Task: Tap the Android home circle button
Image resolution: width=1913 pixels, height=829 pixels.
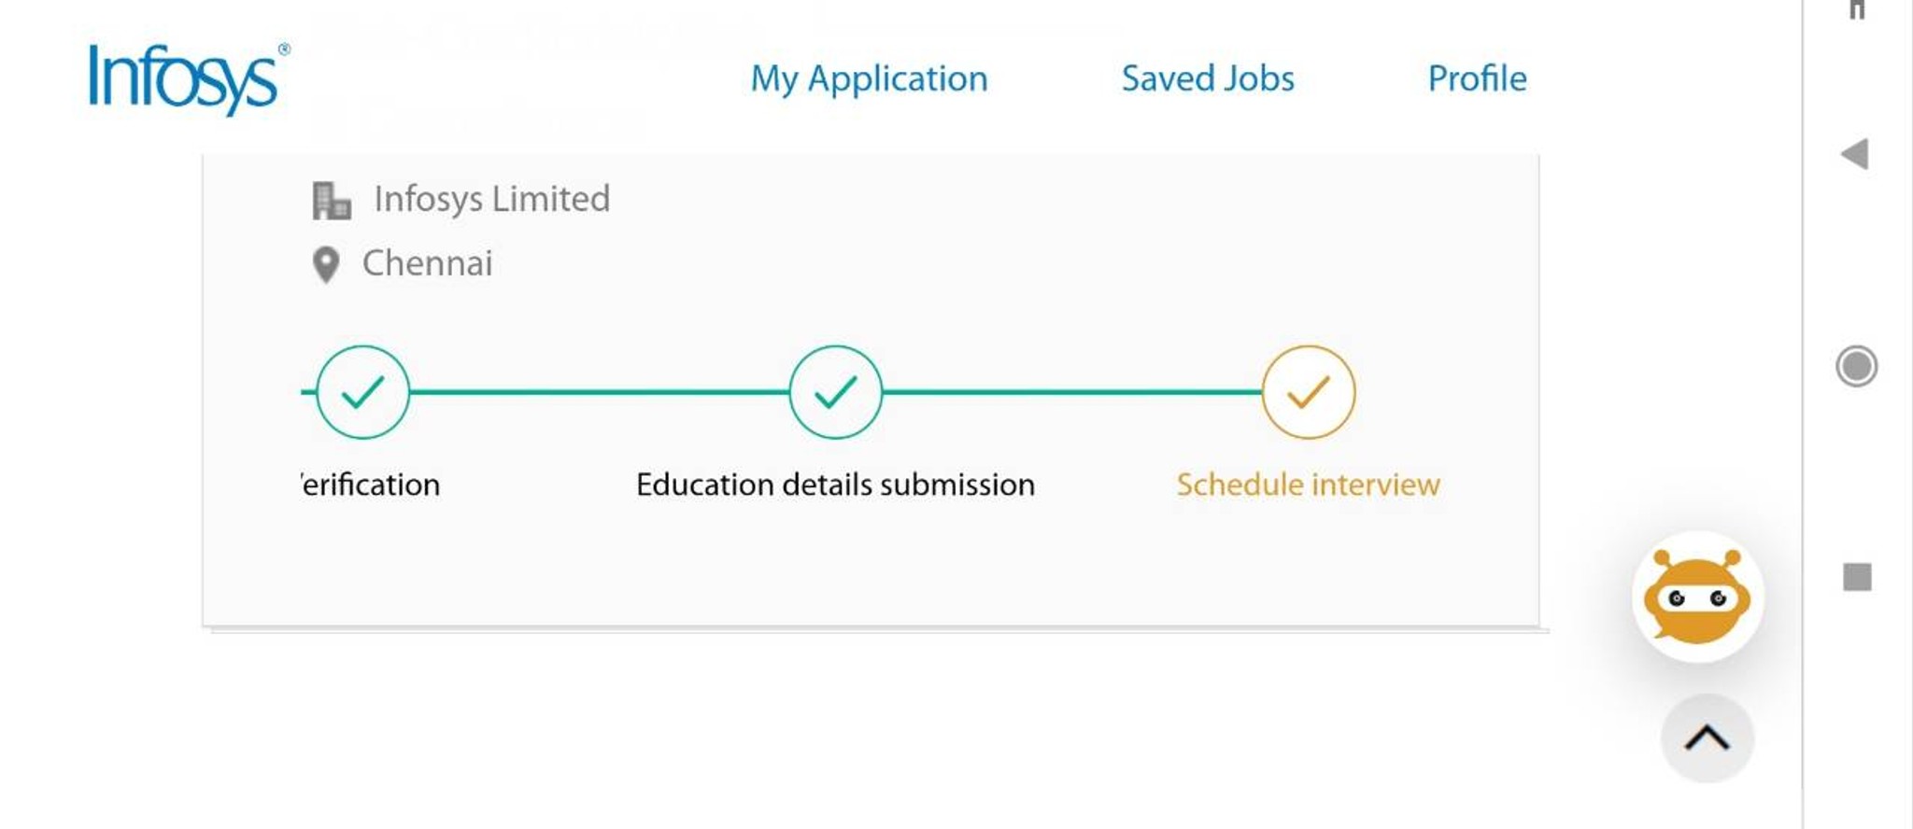Action: [1856, 366]
